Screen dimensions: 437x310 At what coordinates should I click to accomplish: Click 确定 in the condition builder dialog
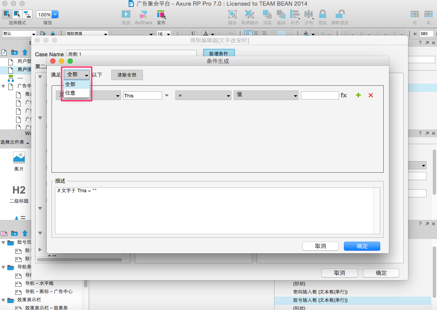coord(362,246)
